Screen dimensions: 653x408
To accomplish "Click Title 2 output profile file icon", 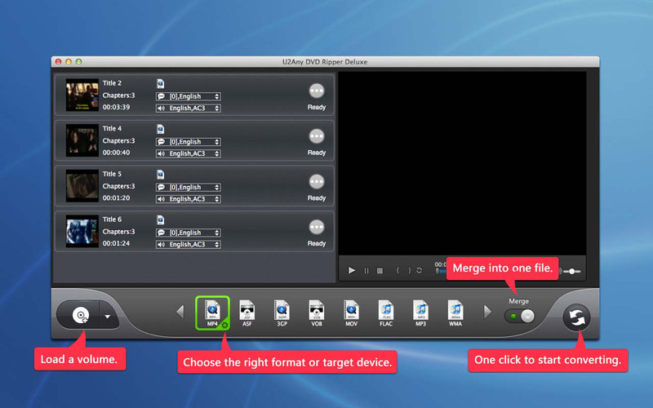I will [160, 84].
